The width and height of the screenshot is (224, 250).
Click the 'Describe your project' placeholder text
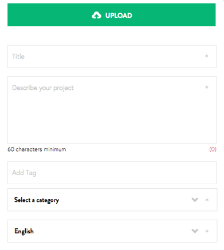(x=43, y=88)
